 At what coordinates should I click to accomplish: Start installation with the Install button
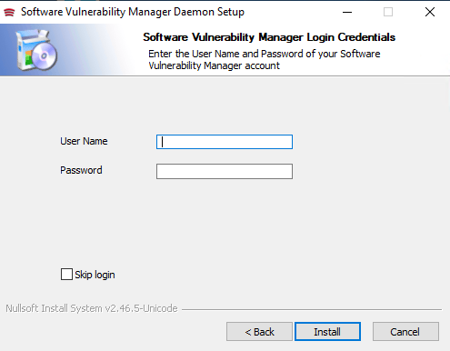[327, 332]
